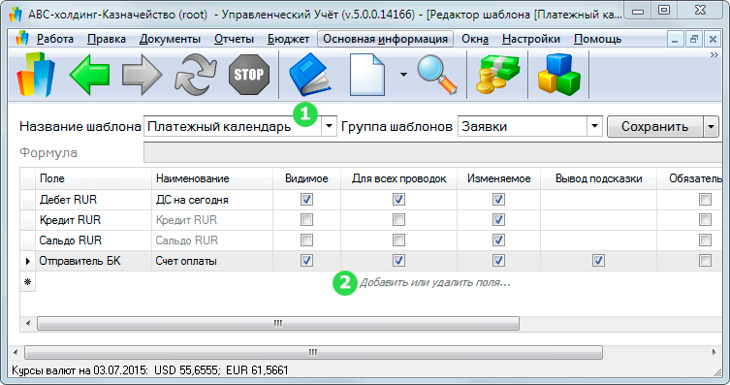The height and width of the screenshot is (385, 730).
Task: Toggle Видимое for Дебет RUR row
Action: [x=306, y=199]
